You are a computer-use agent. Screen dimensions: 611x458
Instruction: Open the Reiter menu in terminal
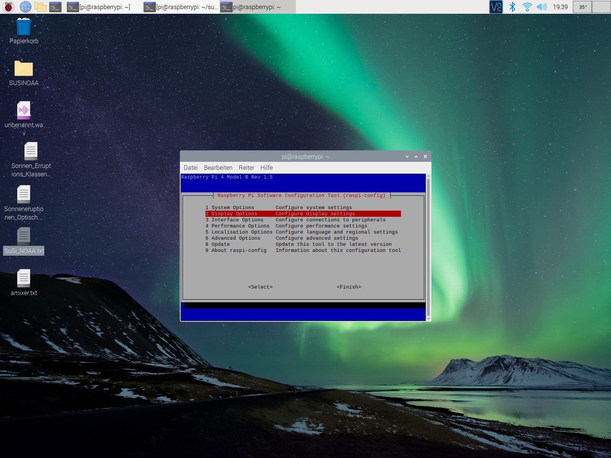click(246, 168)
